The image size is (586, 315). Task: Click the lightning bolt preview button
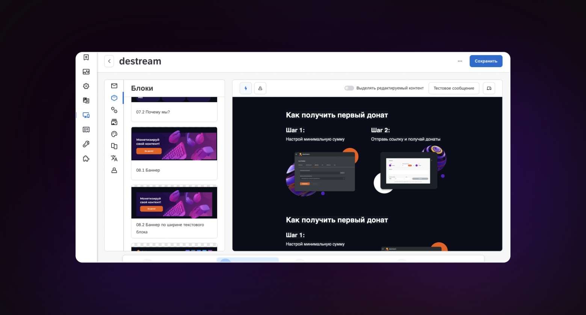pos(246,88)
